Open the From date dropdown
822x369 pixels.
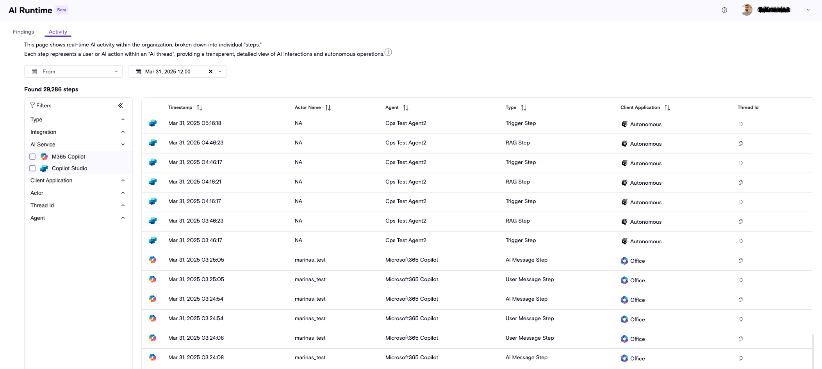[73, 71]
